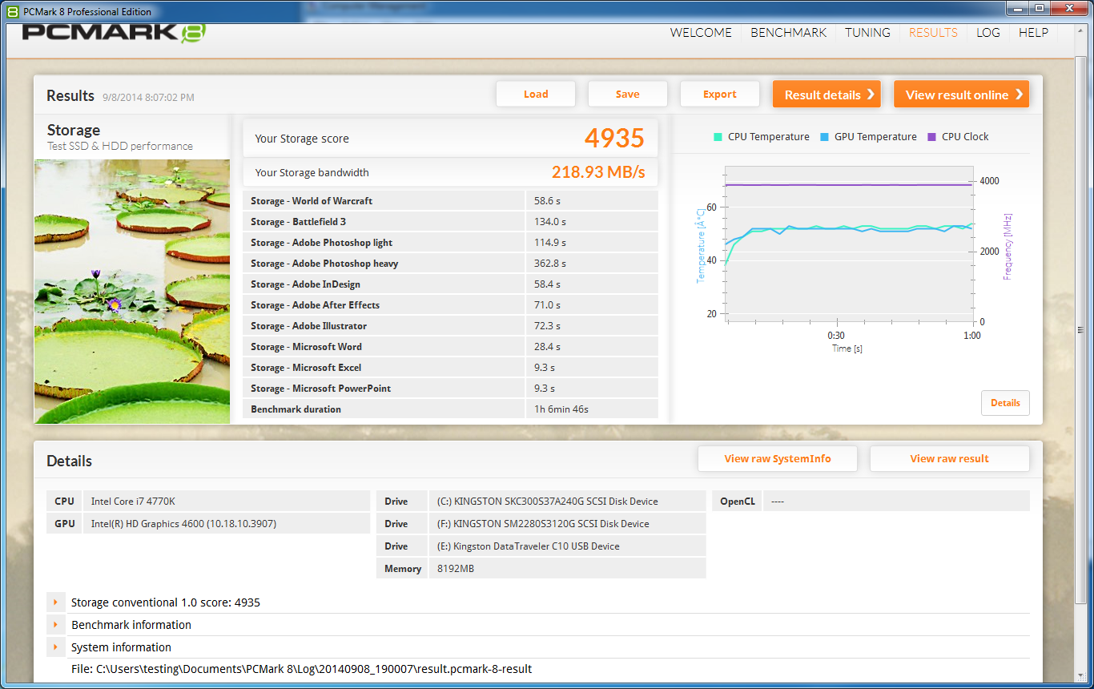Select the Storage - Adobe Illustrator row
This screenshot has width=1094, height=689.
(450, 326)
